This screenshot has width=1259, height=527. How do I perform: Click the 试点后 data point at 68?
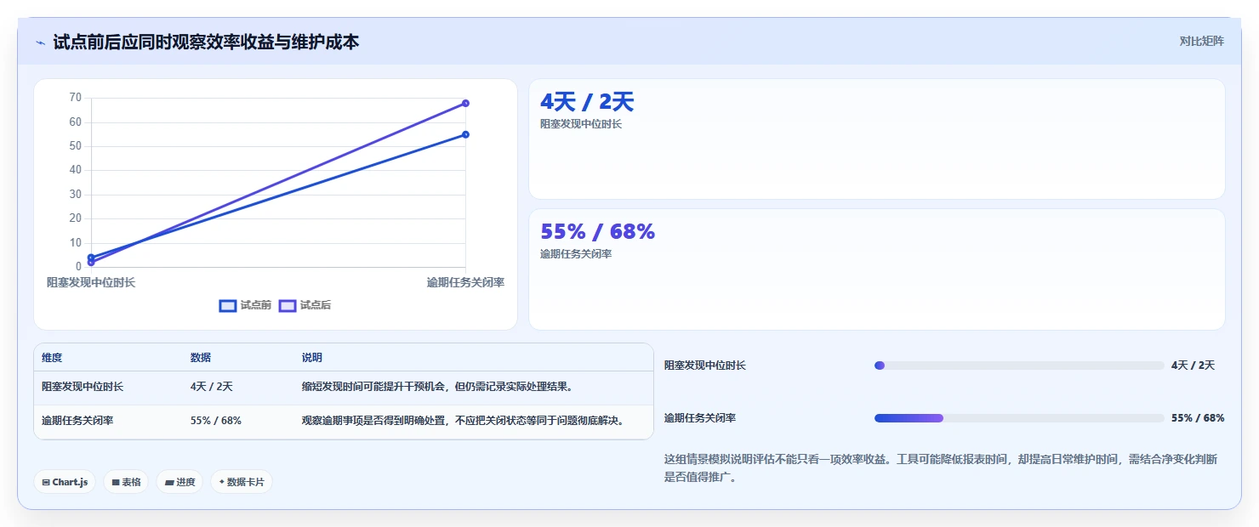coord(465,103)
